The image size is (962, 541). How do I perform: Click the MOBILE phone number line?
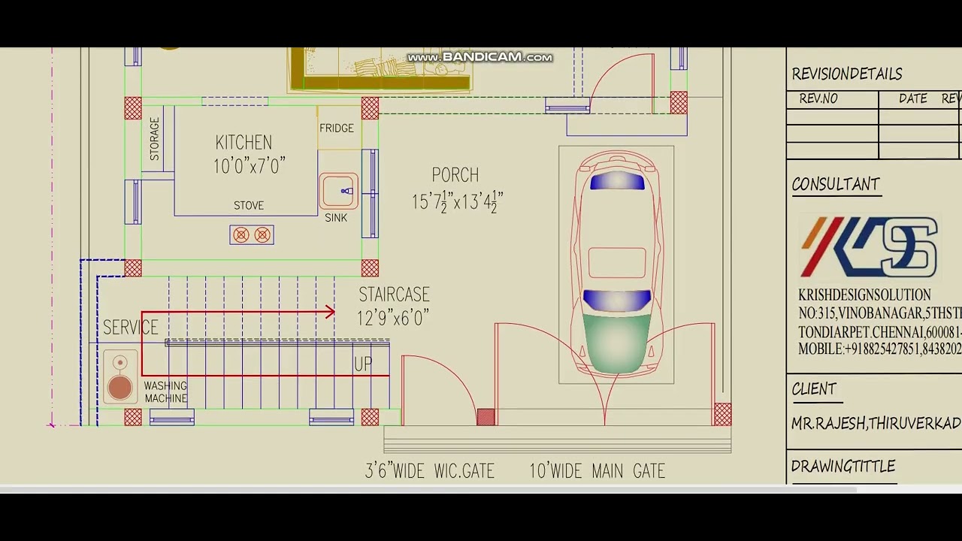tap(880, 349)
